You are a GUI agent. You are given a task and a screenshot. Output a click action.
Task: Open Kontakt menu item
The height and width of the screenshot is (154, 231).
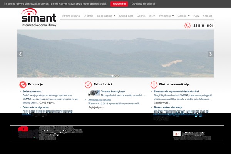point(207,16)
